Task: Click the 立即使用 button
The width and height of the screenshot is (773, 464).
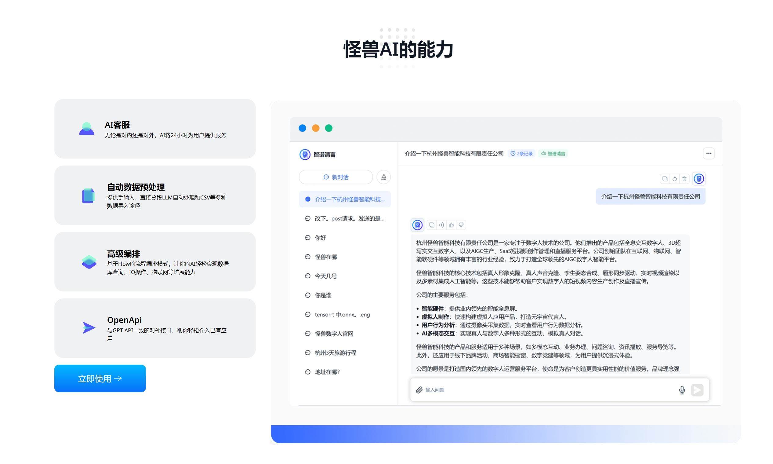Action: (x=100, y=378)
